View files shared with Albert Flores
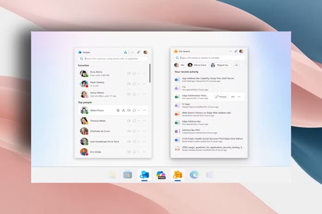This screenshot has width=322, height=214. [x=118, y=110]
